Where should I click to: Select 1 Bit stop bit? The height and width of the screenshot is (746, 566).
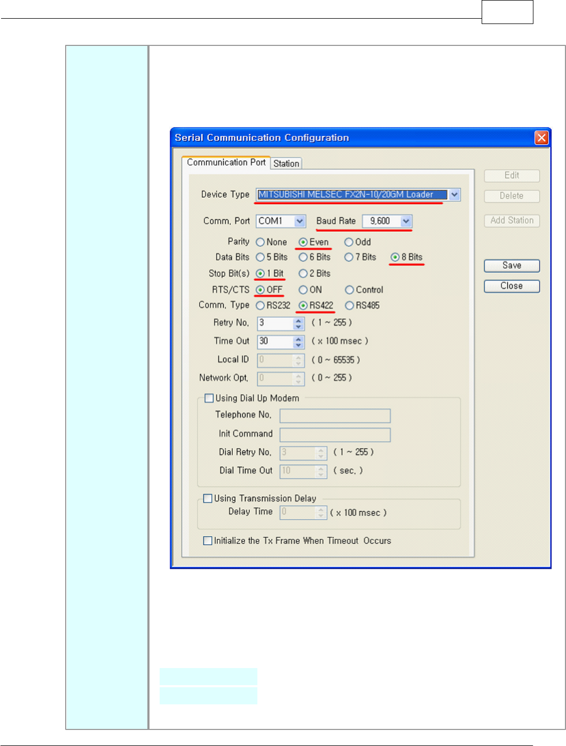(x=260, y=273)
